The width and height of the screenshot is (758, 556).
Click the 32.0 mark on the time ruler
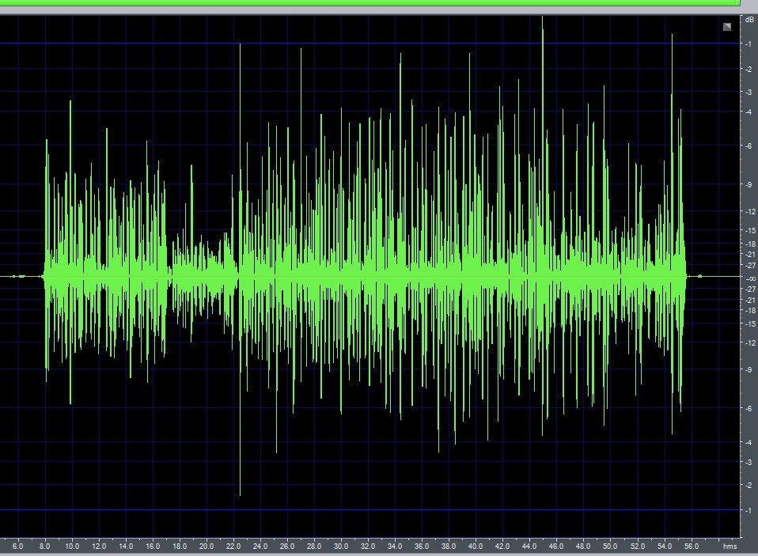(368, 547)
